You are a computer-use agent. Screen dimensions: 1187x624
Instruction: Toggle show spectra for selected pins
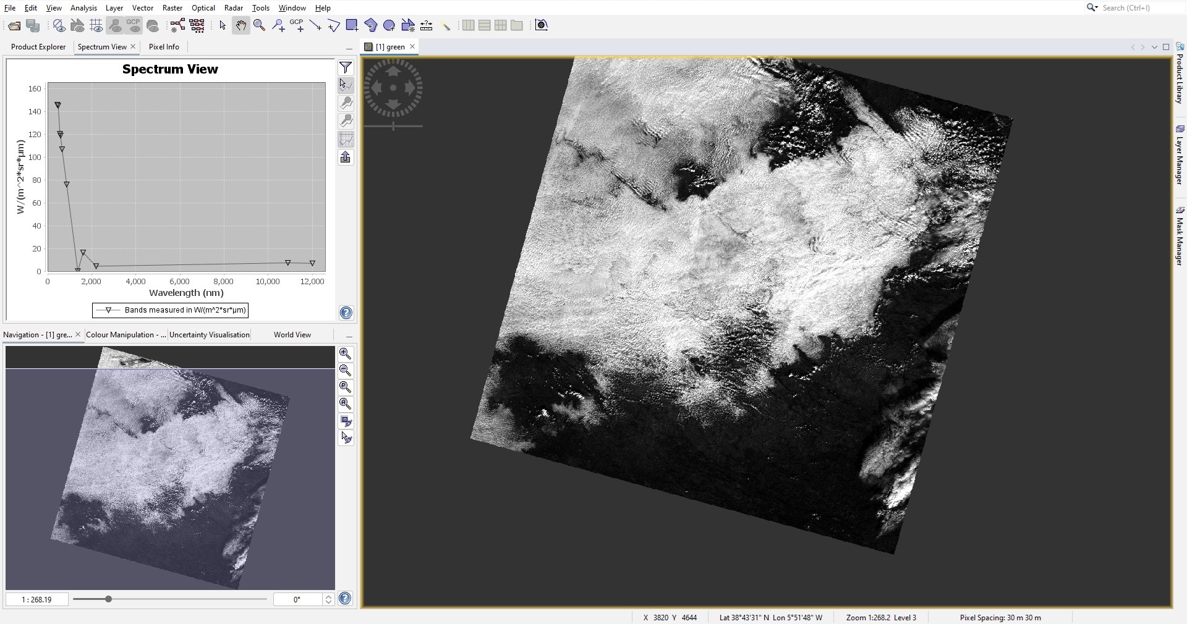click(x=346, y=103)
